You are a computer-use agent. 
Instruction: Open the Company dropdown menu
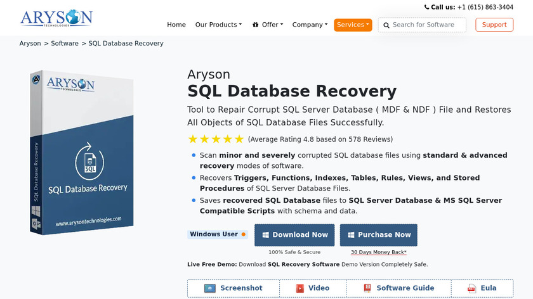pyautogui.click(x=310, y=25)
